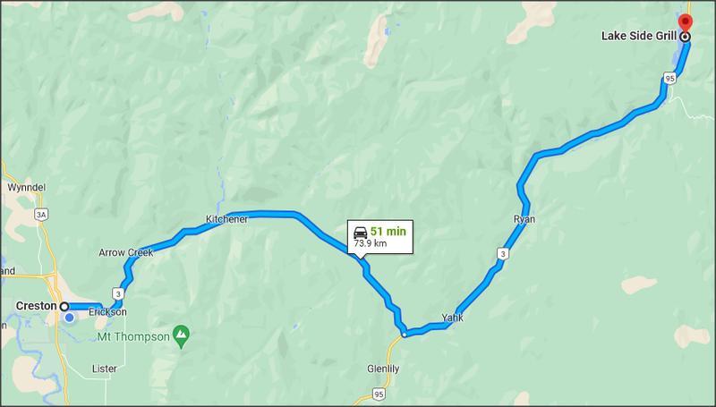This screenshot has height=407, width=716.
Task: Click the Highway 95 shield below Glenlily
Action: click(x=378, y=394)
